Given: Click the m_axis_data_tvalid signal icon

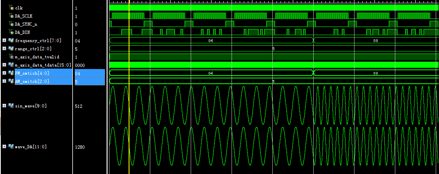Looking at the screenshot, I should click(11, 57).
